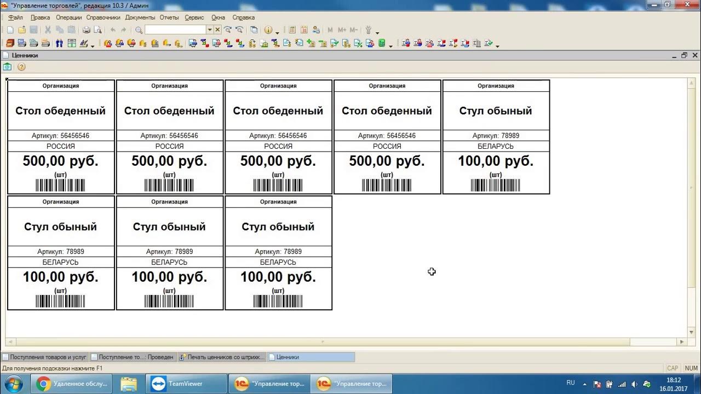Click the horizontal scrollbar right arrow

pyautogui.click(x=682, y=341)
